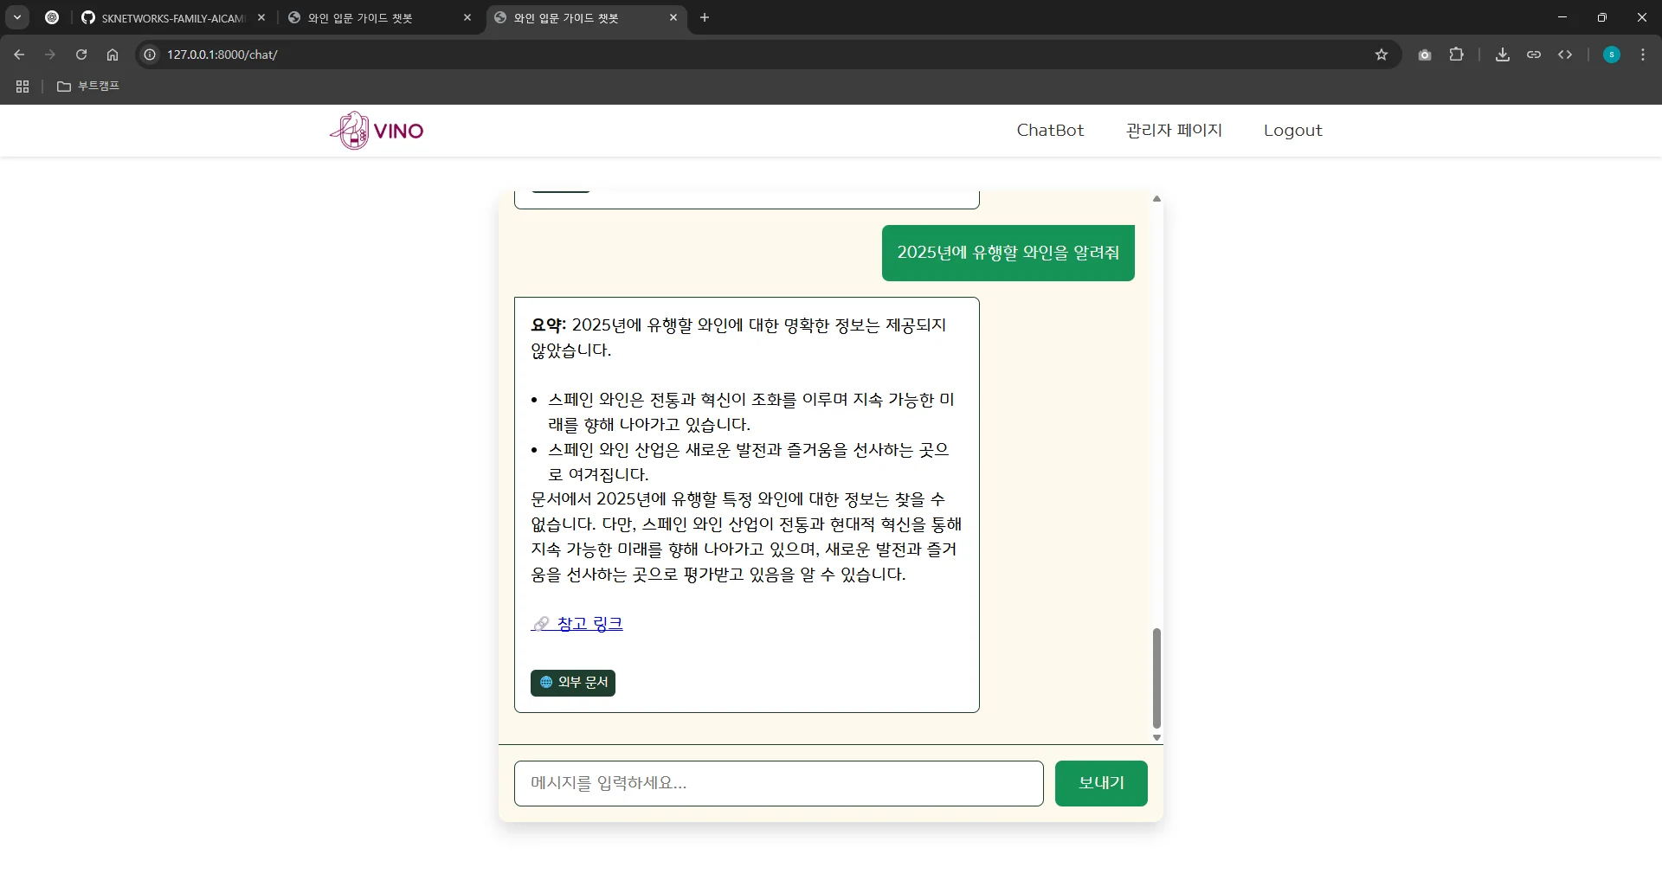Viewport: 1662px width, 893px height.
Task: Bookmark this page with the star
Action: tap(1382, 55)
